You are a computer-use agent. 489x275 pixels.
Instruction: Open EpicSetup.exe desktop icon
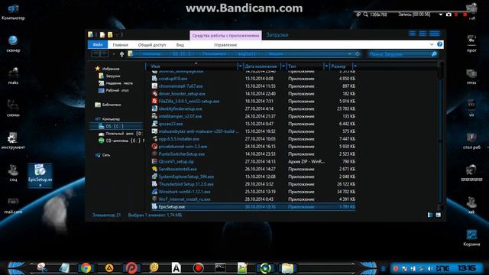(40, 175)
